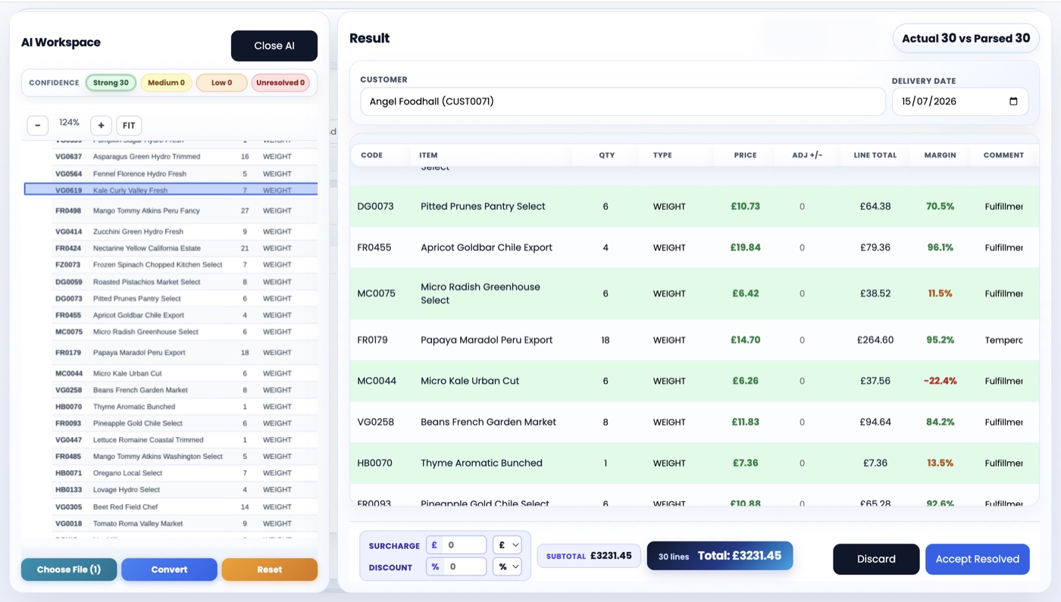Click Micro Radish Greenhouse Select item cell
Image resolution: width=1061 pixels, height=602 pixels.
tap(480, 294)
